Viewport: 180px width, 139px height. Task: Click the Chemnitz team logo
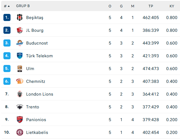point(20,81)
